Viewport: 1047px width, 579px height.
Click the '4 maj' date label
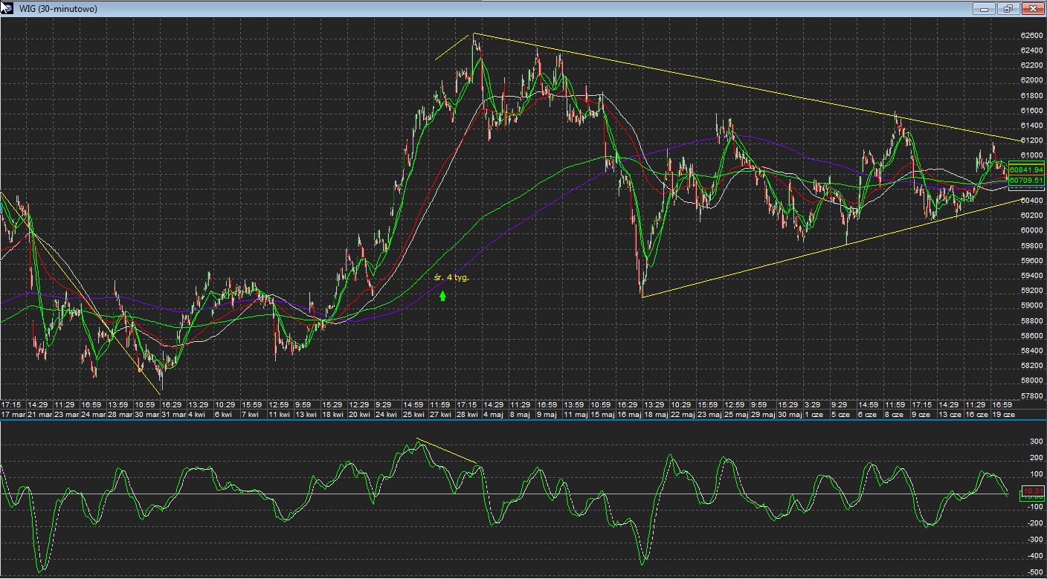coord(492,414)
